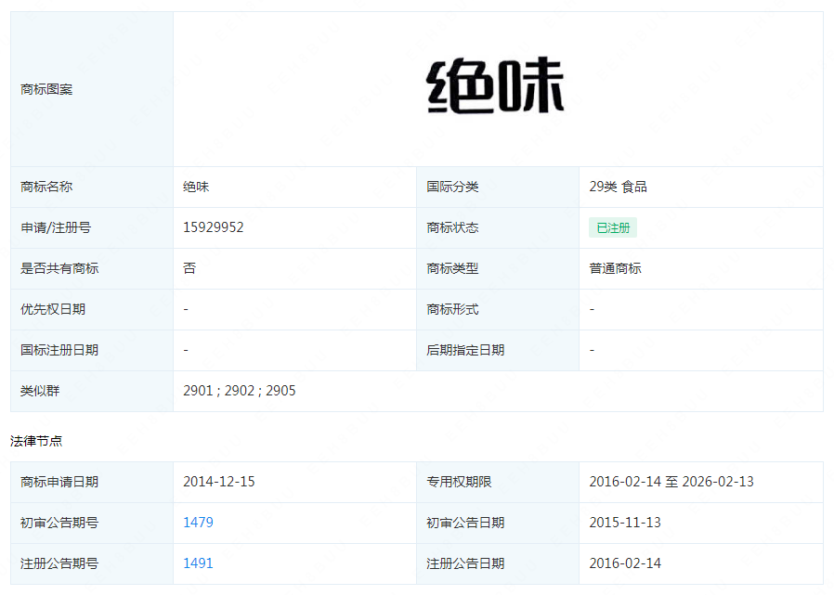Select the registration announcement date 2016-02-14
Image resolution: width=834 pixels, height=595 pixels.
(x=625, y=563)
